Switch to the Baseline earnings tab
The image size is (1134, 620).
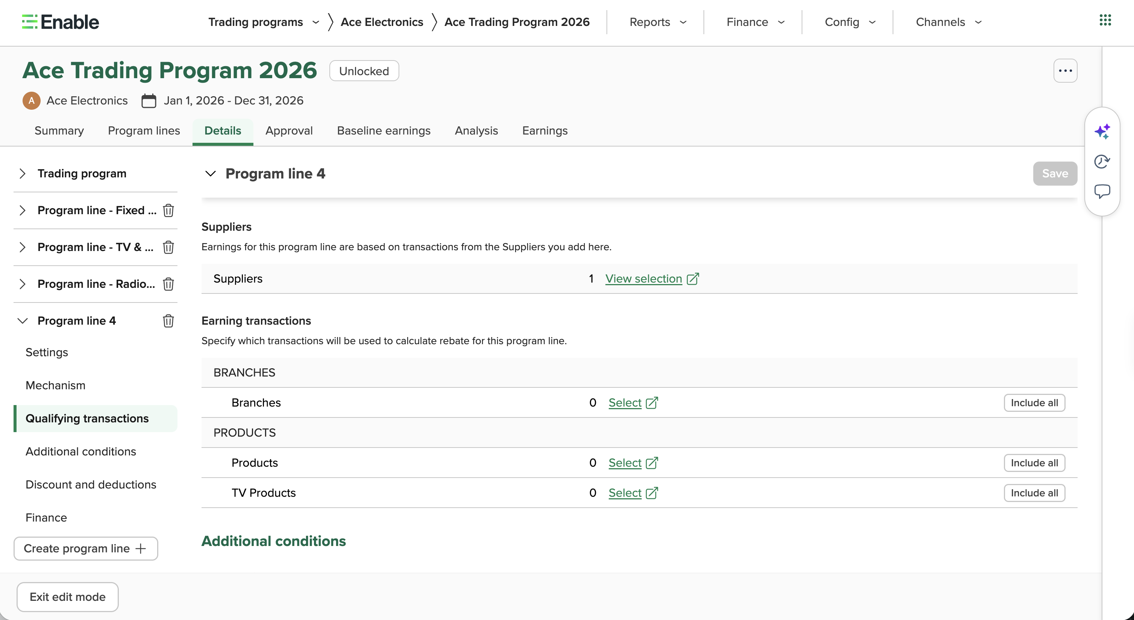[384, 131]
